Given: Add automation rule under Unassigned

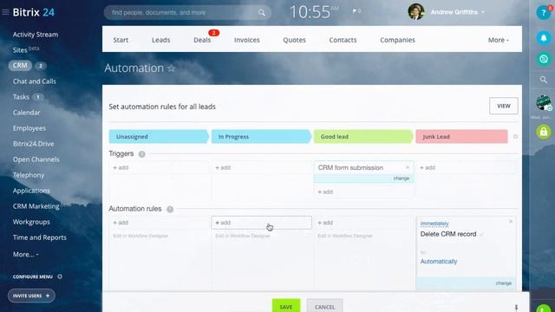Looking at the screenshot, I should pos(121,223).
